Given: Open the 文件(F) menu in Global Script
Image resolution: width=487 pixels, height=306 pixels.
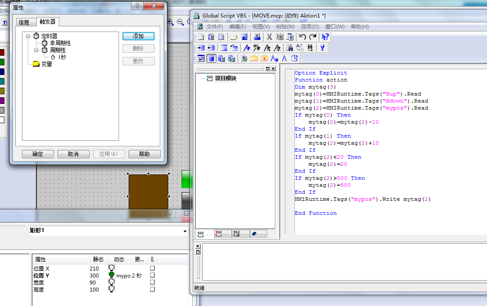Looking at the screenshot, I should [215, 27].
